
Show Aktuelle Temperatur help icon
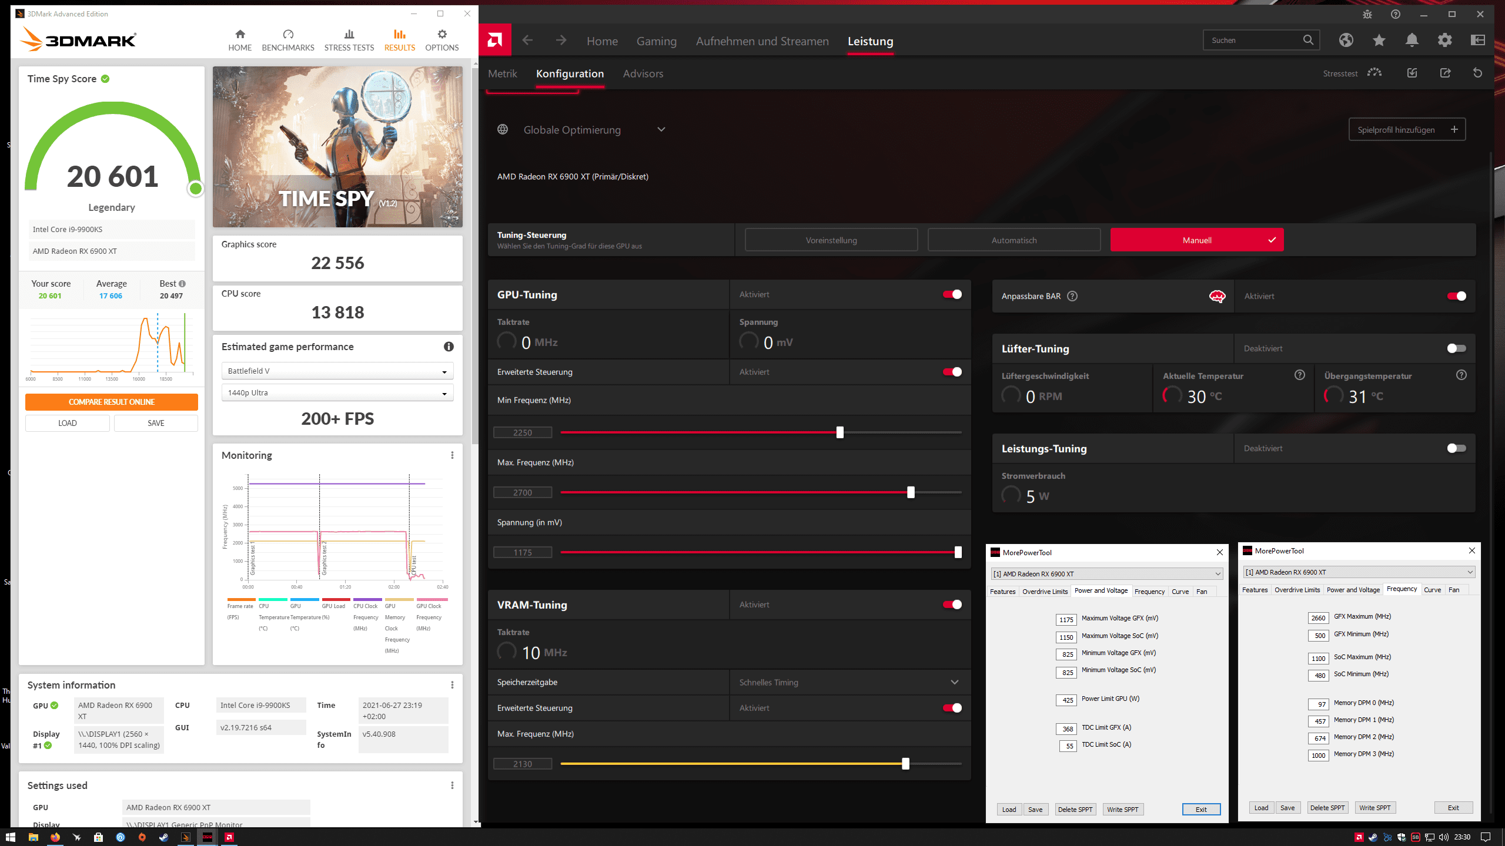pyautogui.click(x=1300, y=375)
